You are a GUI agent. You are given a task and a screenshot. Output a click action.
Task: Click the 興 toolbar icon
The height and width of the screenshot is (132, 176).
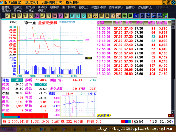coord(107,16)
